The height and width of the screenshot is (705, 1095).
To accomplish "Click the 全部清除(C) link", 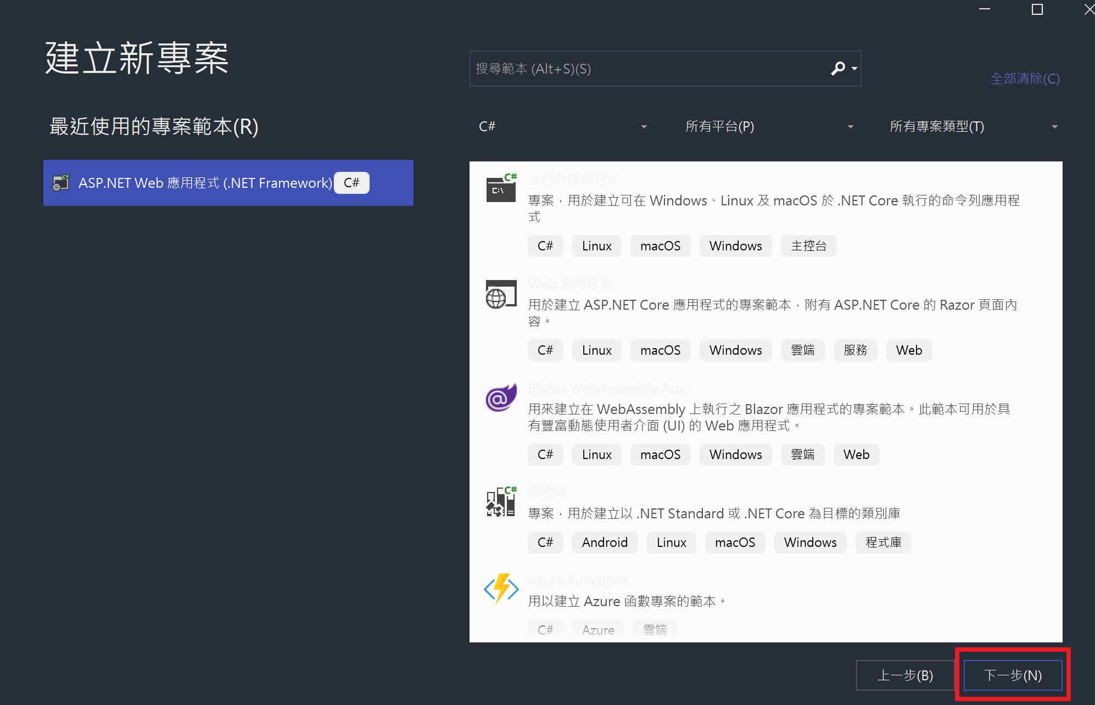I will pos(1024,79).
